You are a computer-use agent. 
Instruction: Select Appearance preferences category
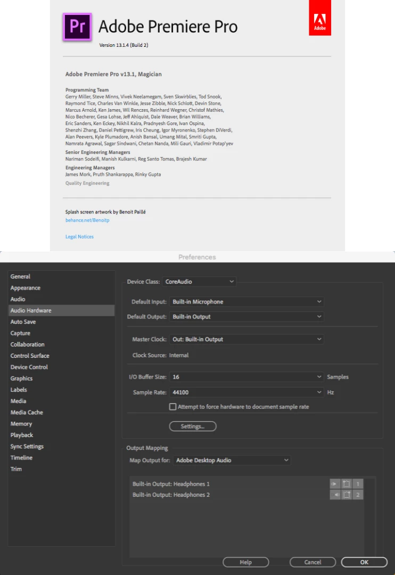coord(61,288)
